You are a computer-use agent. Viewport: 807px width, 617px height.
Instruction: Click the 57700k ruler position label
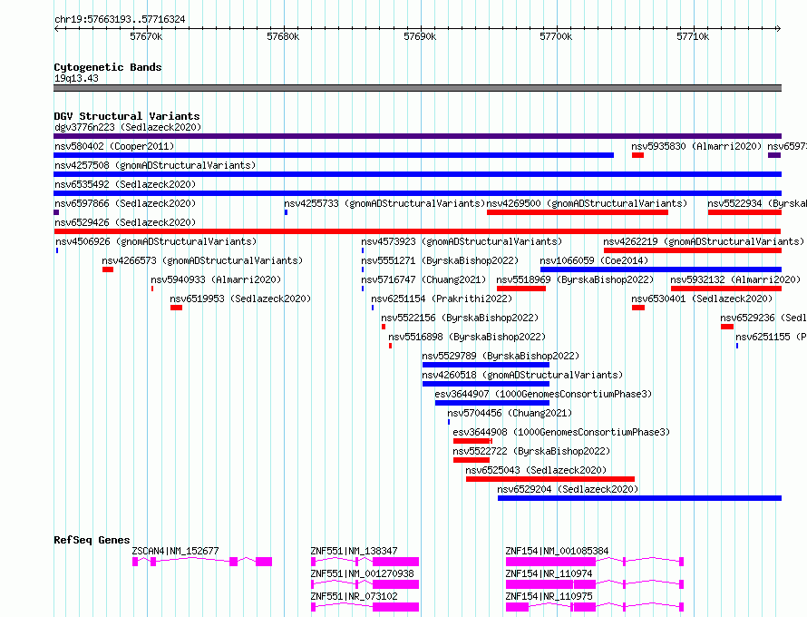(x=556, y=36)
